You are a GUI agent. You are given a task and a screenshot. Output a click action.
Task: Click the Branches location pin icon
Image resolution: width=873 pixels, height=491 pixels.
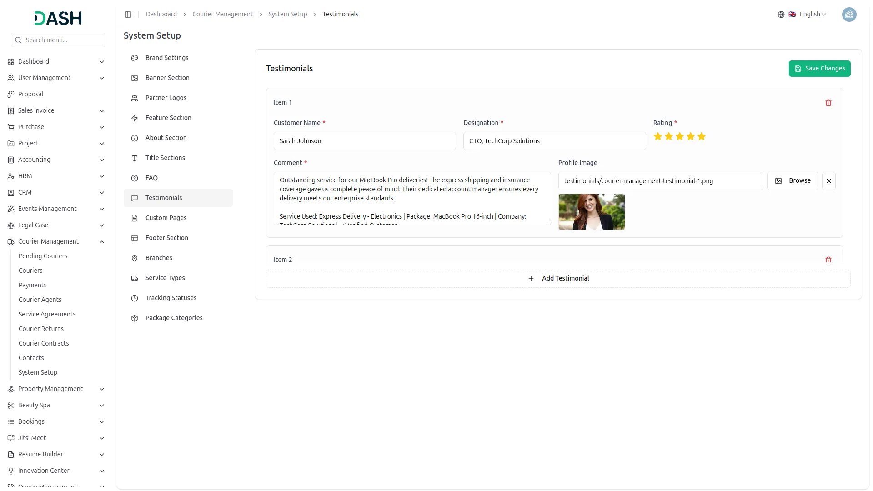(x=135, y=258)
